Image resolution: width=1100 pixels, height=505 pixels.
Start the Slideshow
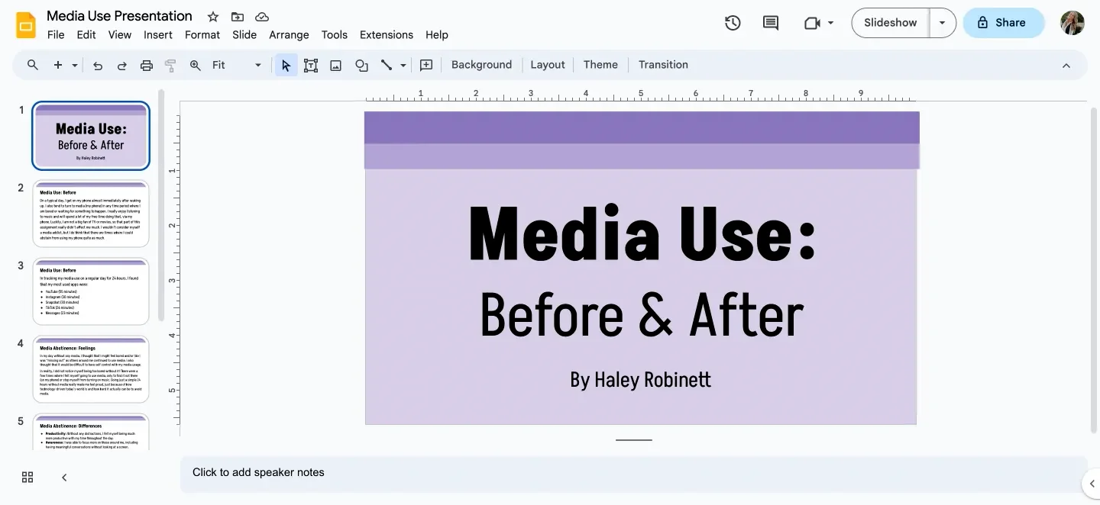[x=891, y=23]
